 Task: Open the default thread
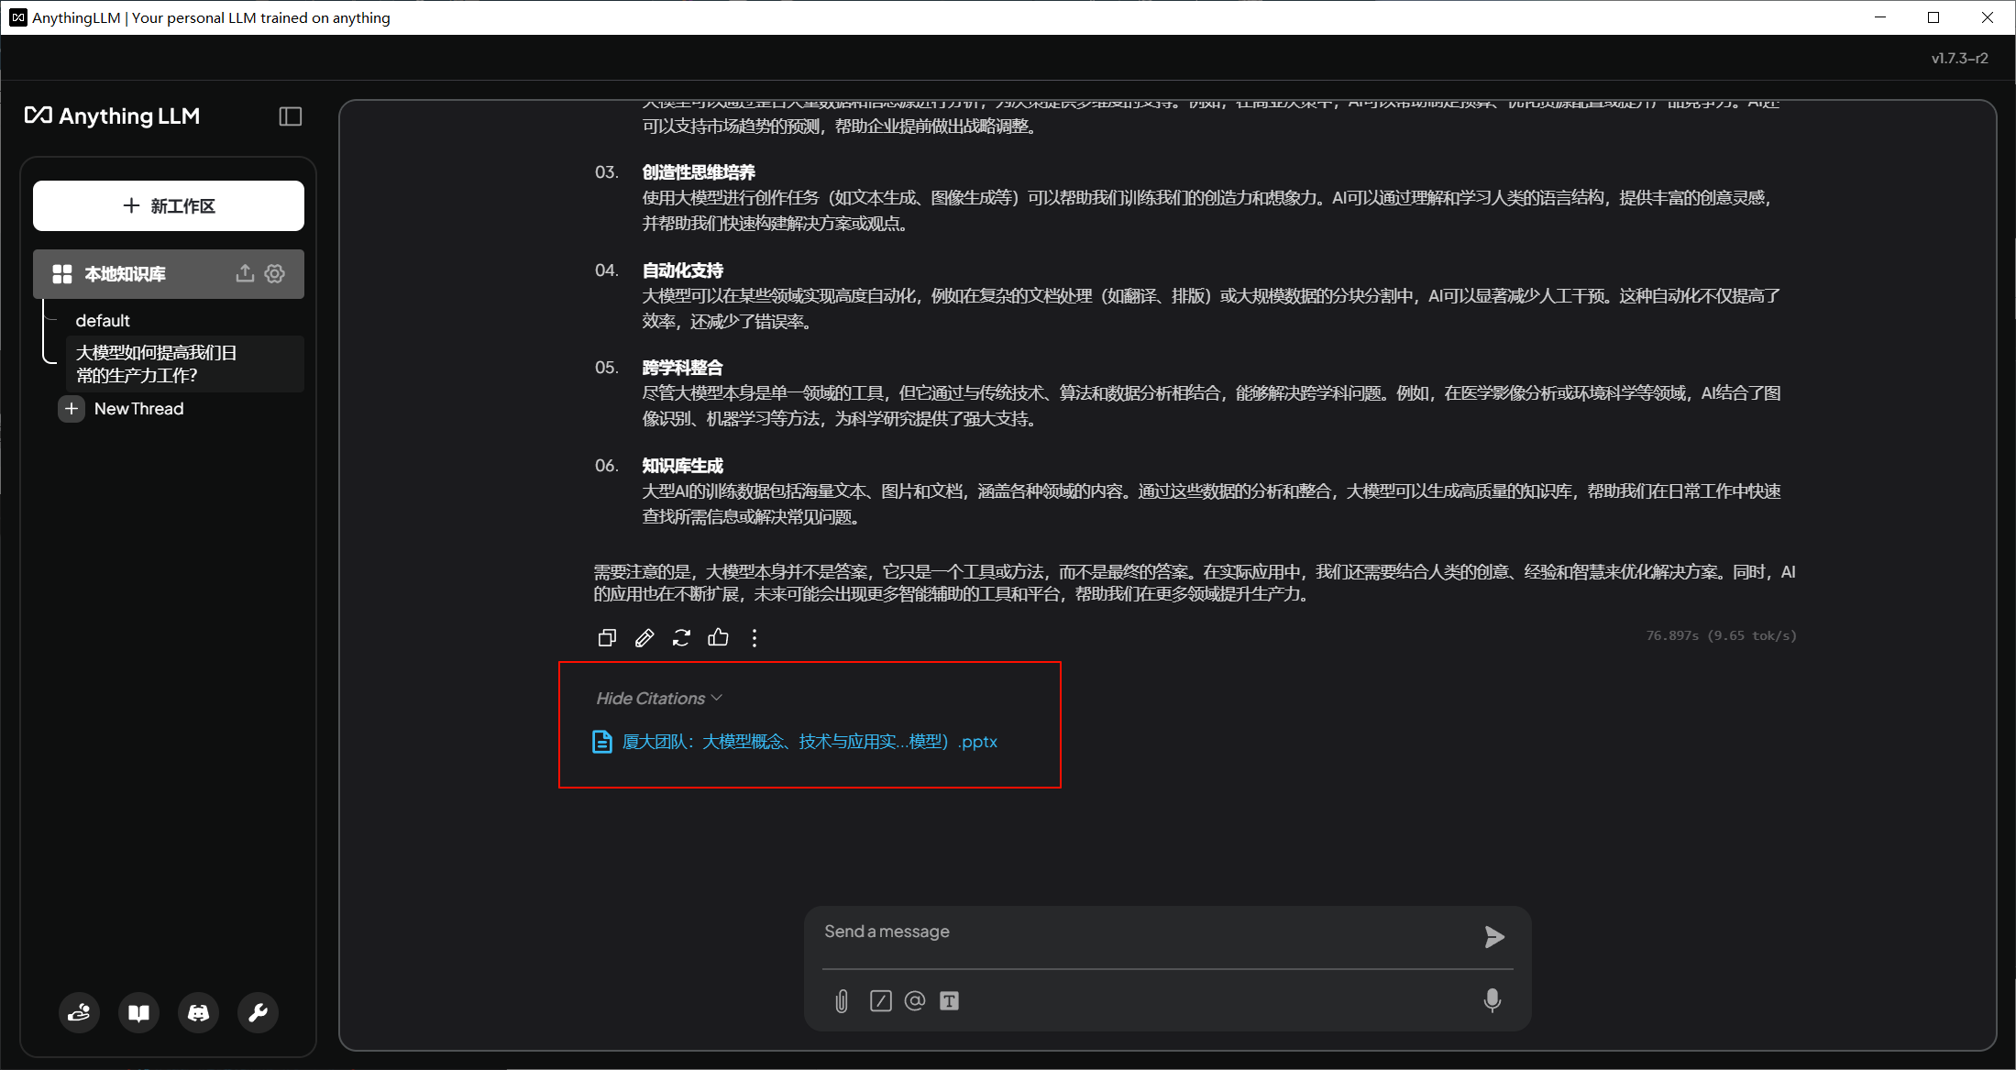[103, 321]
